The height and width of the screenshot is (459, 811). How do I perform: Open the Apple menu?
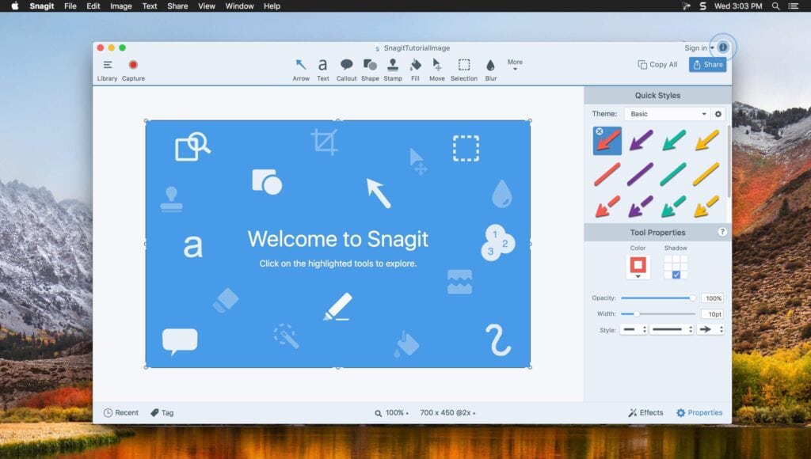click(15, 6)
